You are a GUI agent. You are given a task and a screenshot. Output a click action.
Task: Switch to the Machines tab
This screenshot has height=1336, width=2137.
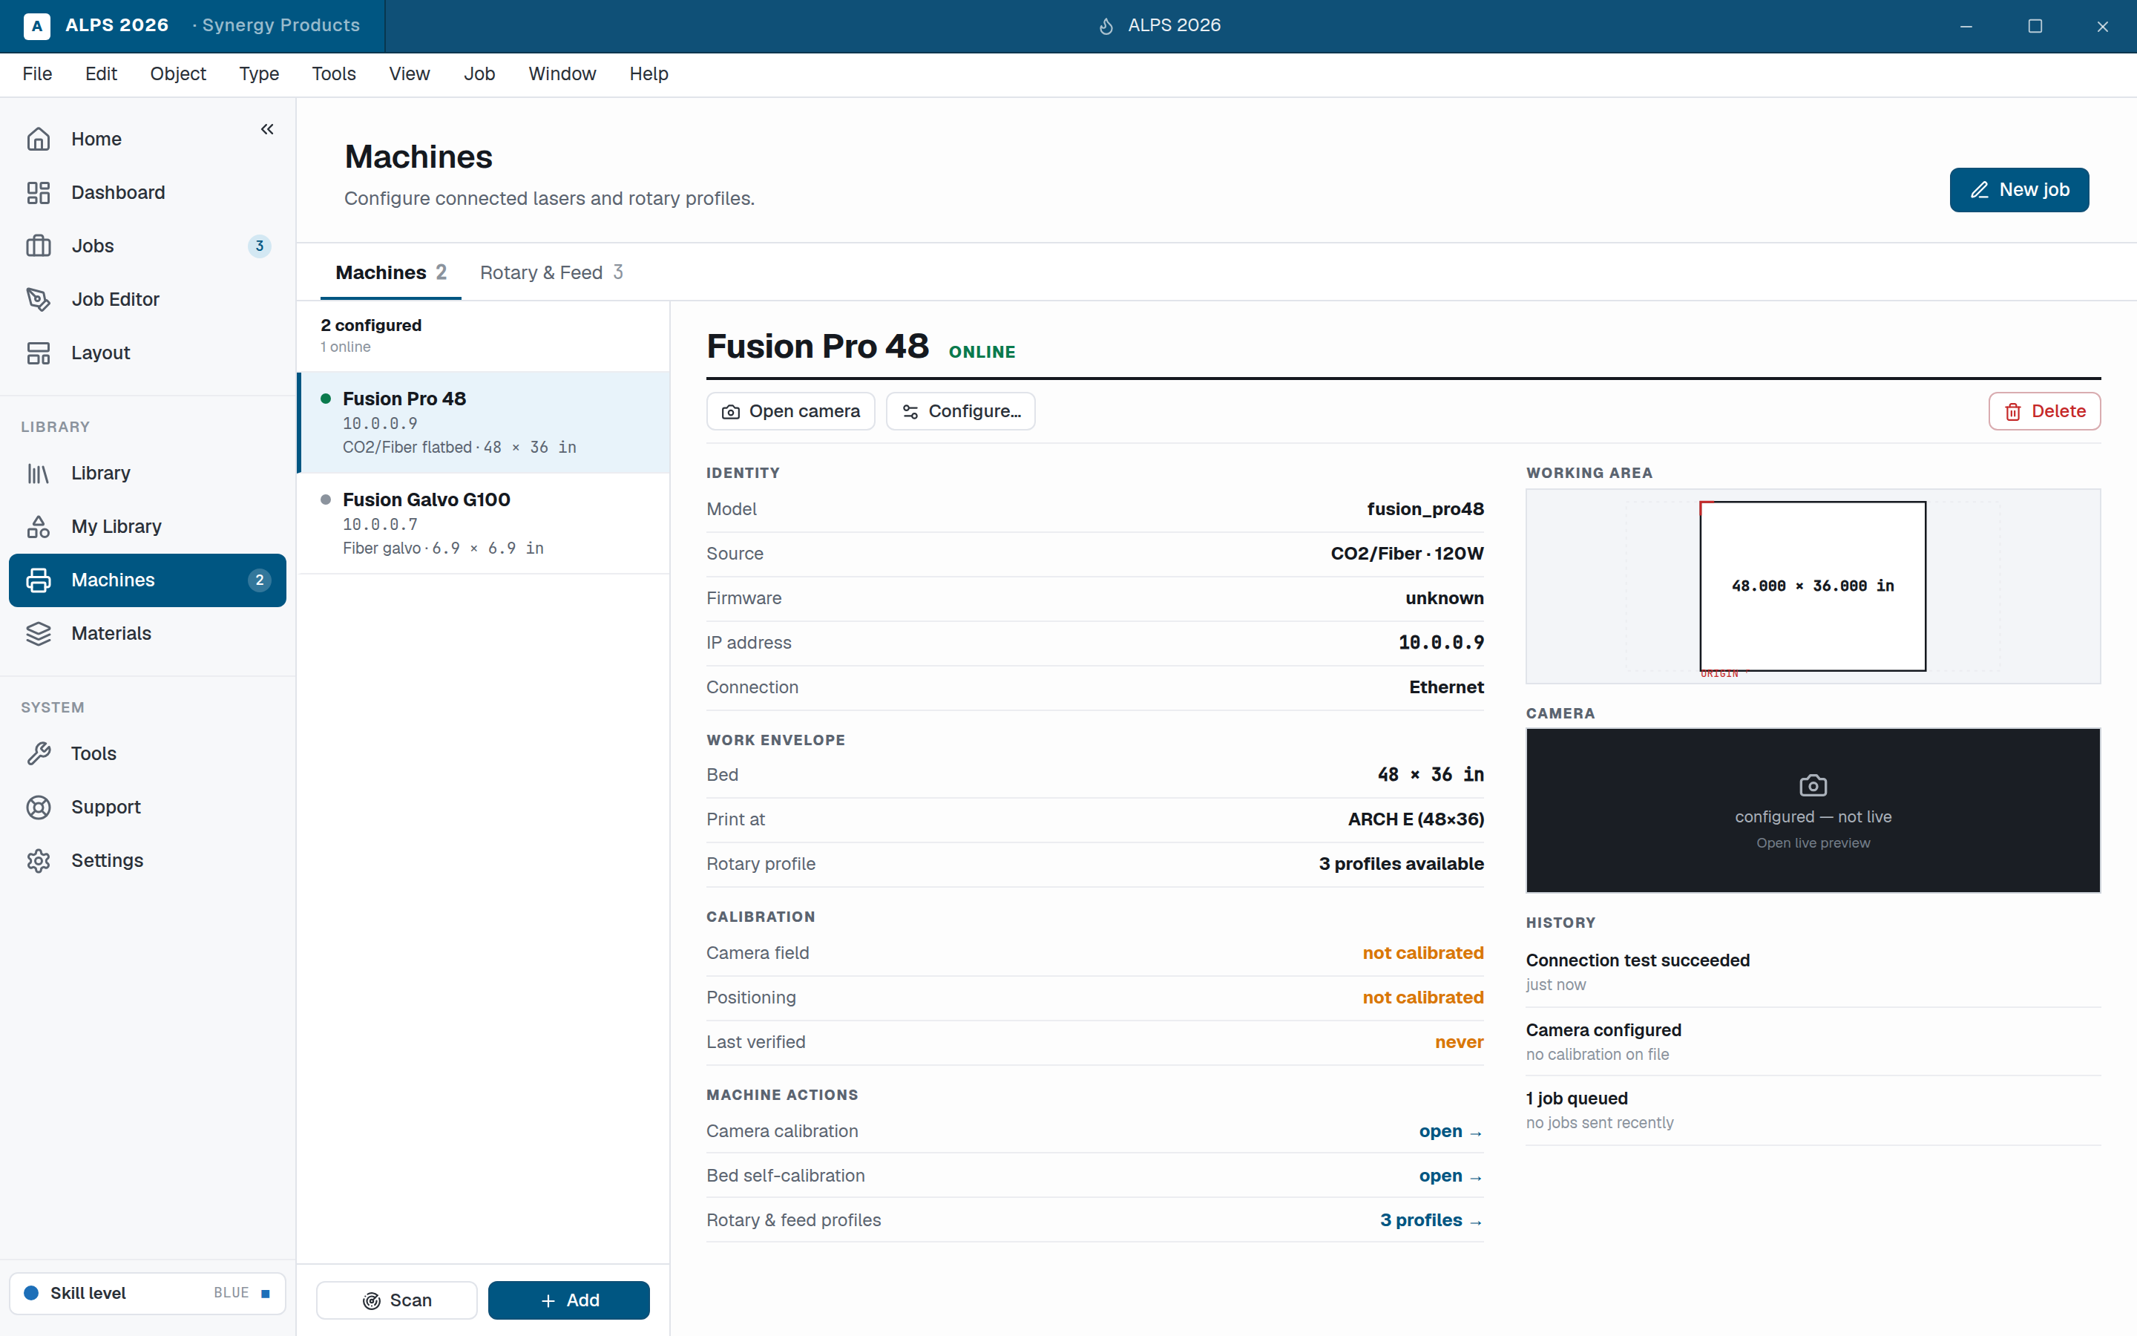click(391, 272)
